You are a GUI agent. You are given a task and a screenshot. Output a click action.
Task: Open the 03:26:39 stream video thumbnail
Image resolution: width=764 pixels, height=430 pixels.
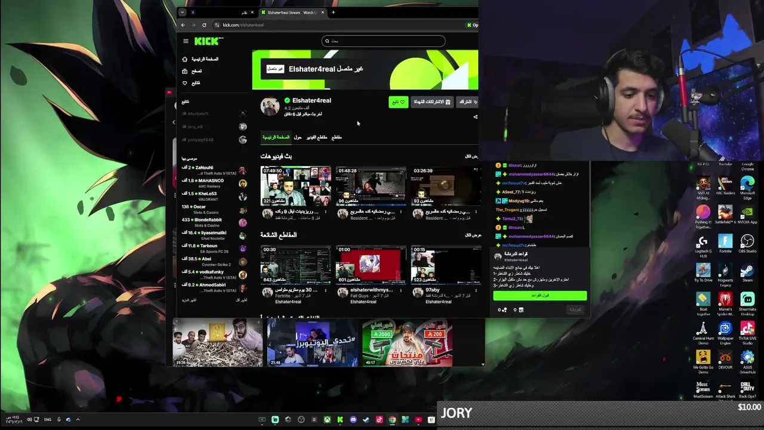point(446,186)
